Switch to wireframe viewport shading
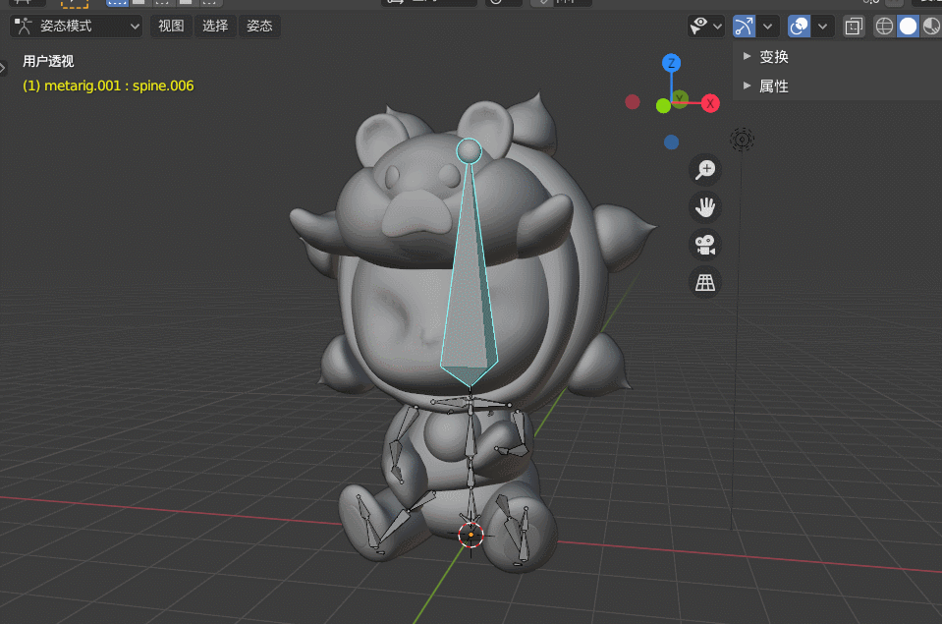 [884, 26]
